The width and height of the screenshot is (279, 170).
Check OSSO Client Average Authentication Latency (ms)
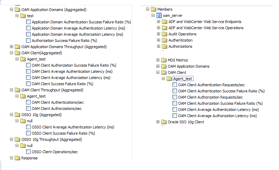click(x=28, y=127)
